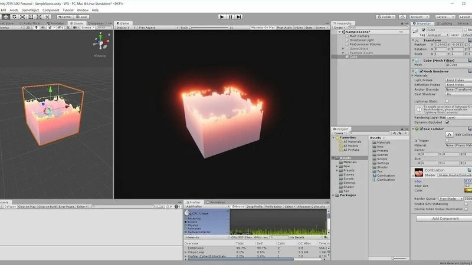Viewport: 472px width, 265px height.
Task: Select the Rotate tool in toolbar
Action: pyautogui.click(x=14, y=16)
